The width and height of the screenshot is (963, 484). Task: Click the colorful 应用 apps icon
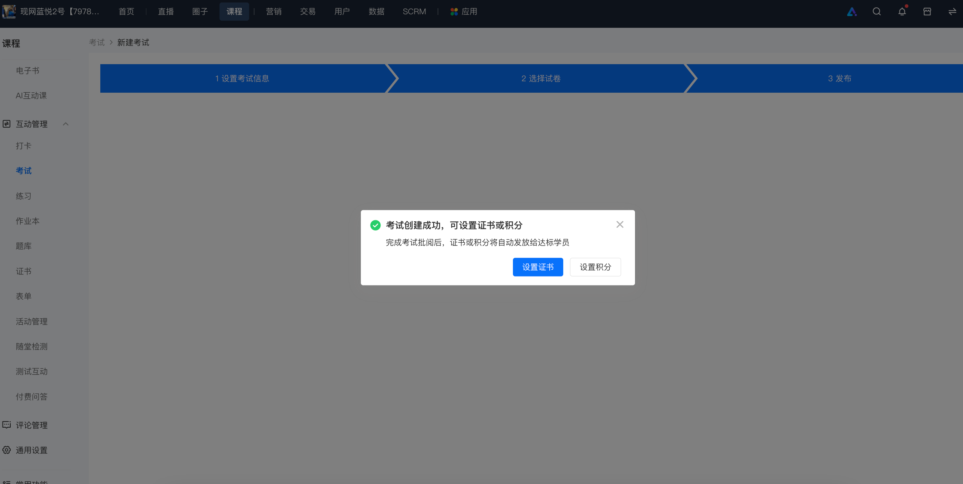click(x=454, y=11)
